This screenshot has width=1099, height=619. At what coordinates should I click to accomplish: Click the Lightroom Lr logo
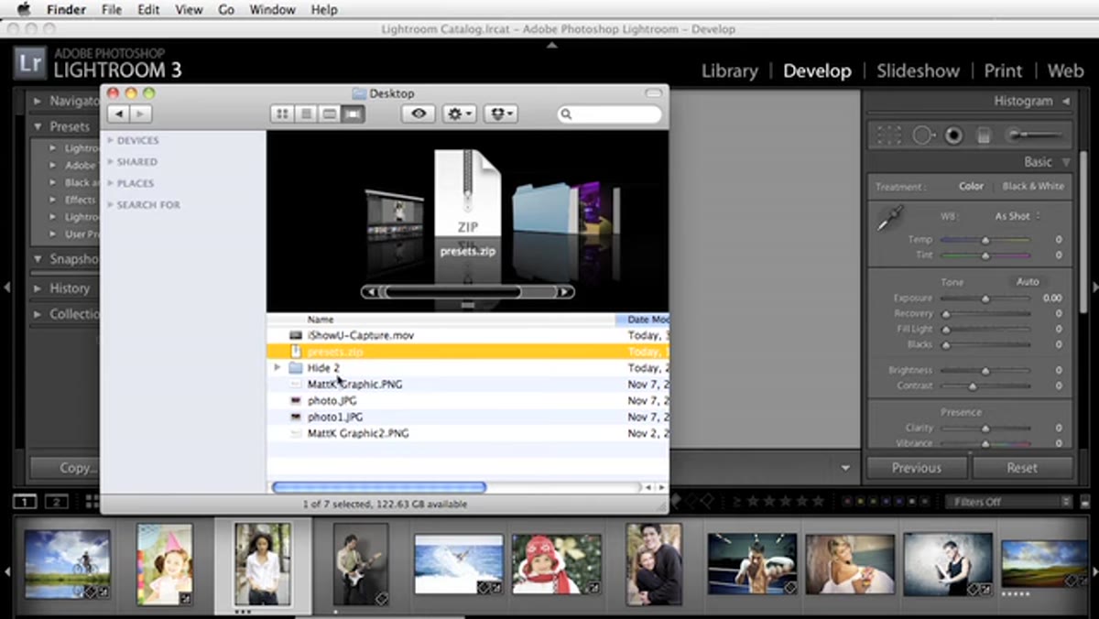tap(29, 63)
